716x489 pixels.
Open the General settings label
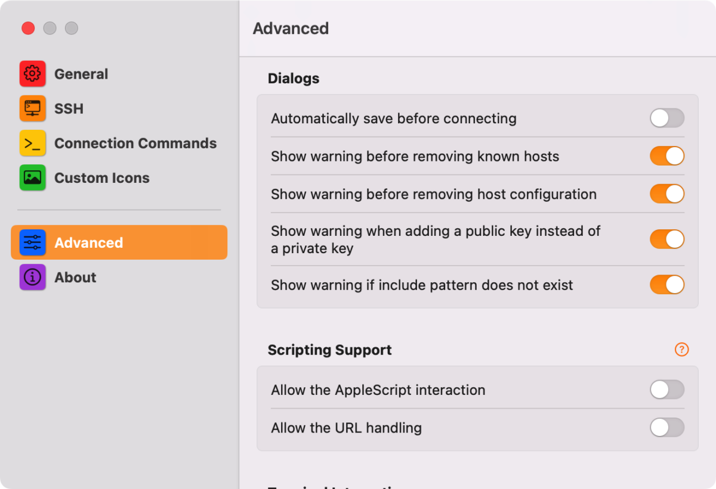click(x=81, y=74)
